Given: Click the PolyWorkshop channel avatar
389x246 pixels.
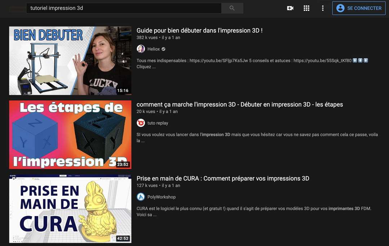Looking at the screenshot, I should click(141, 197).
